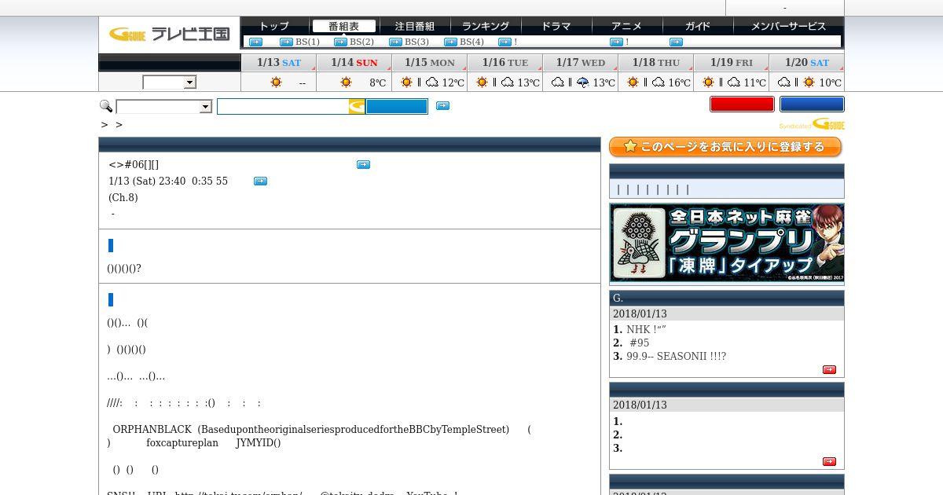
Task: Click the star icon on the favorite registration button
Action: [629, 147]
